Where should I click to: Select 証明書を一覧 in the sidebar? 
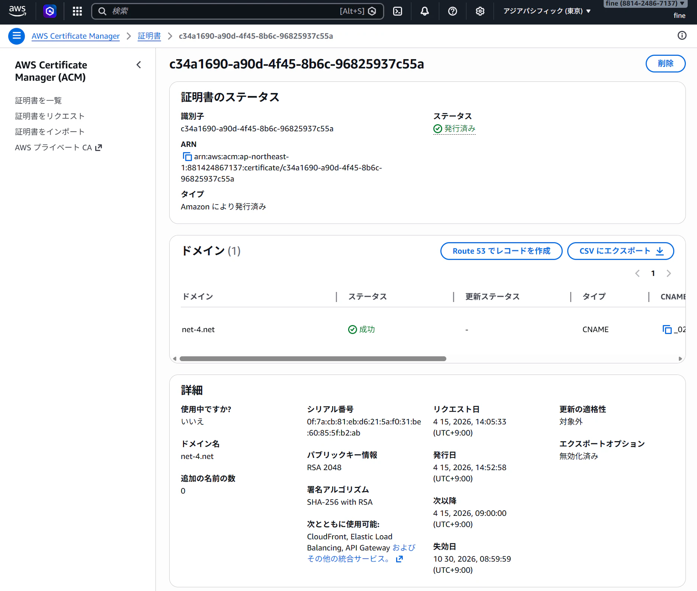pyautogui.click(x=38, y=100)
